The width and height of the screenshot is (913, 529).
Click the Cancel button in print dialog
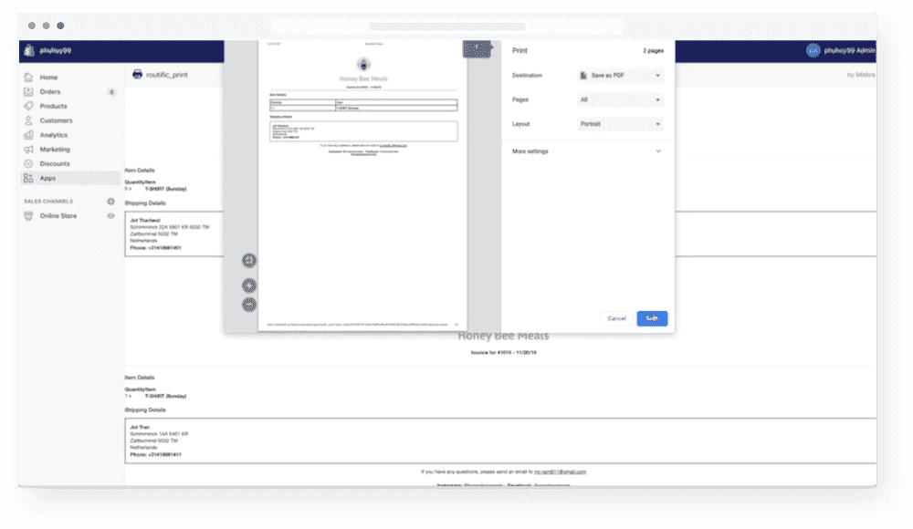[616, 318]
